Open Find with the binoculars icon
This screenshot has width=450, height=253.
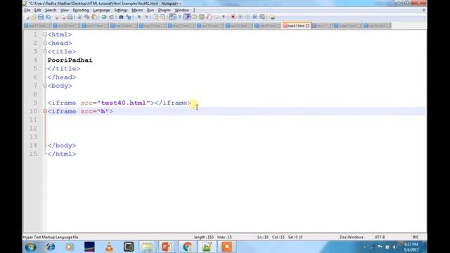(121, 17)
